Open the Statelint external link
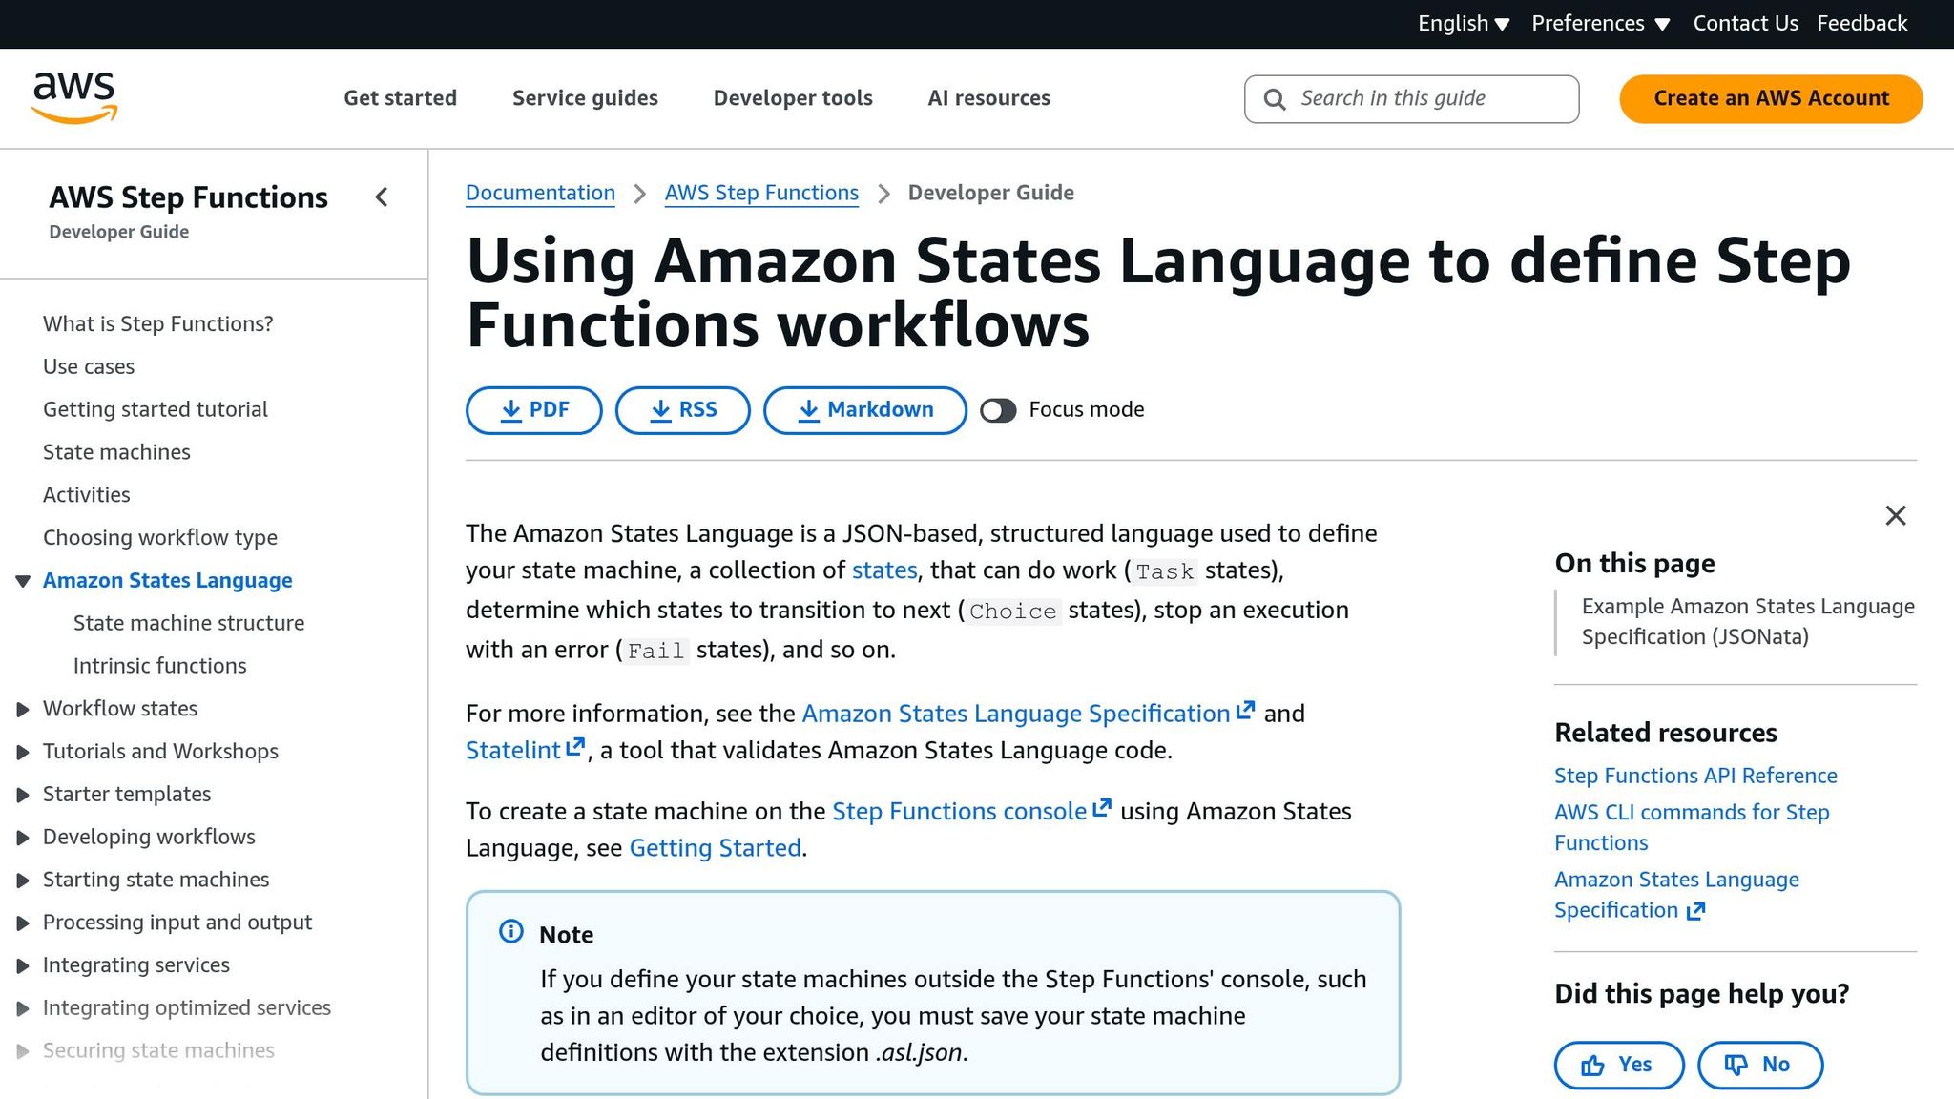This screenshot has width=1954, height=1099. (x=525, y=751)
